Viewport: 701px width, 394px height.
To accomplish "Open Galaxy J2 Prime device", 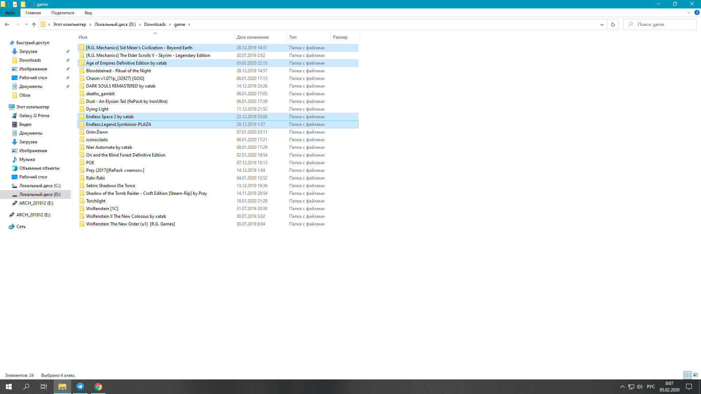I will 34,116.
